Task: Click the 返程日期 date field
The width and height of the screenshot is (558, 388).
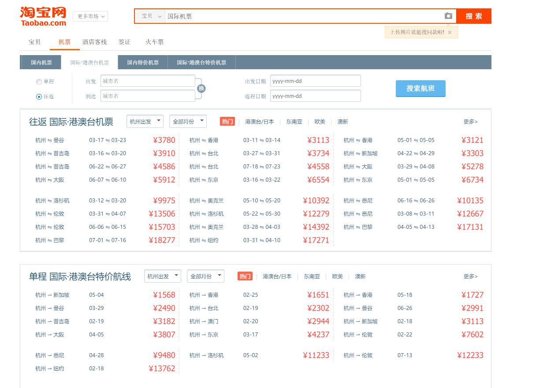Action: [315, 96]
